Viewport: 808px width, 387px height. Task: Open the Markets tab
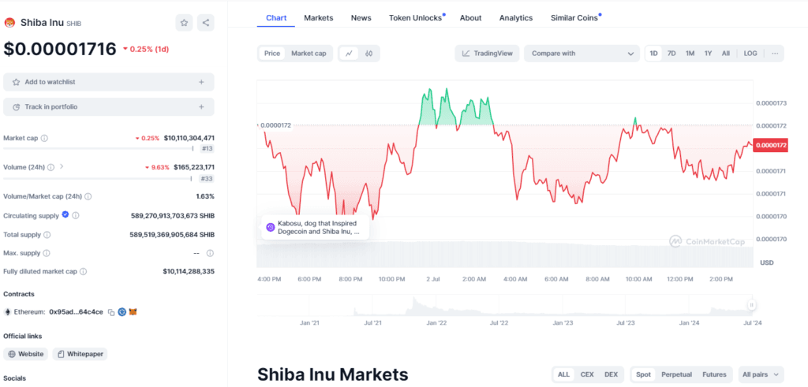tap(319, 18)
